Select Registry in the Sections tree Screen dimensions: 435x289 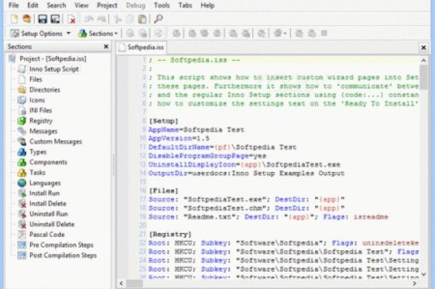pos(40,121)
